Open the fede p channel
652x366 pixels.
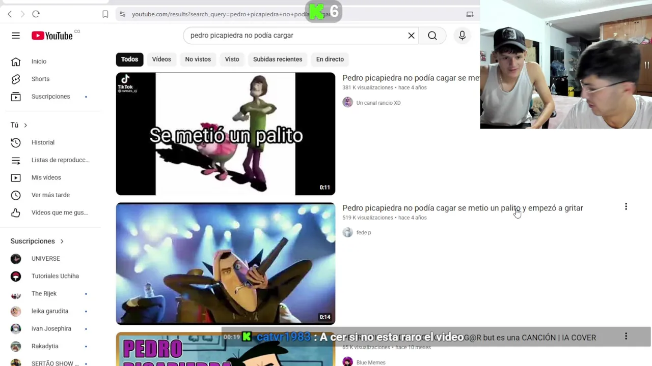click(x=364, y=232)
